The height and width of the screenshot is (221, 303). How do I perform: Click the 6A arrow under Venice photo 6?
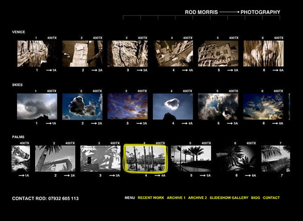tap(278, 70)
